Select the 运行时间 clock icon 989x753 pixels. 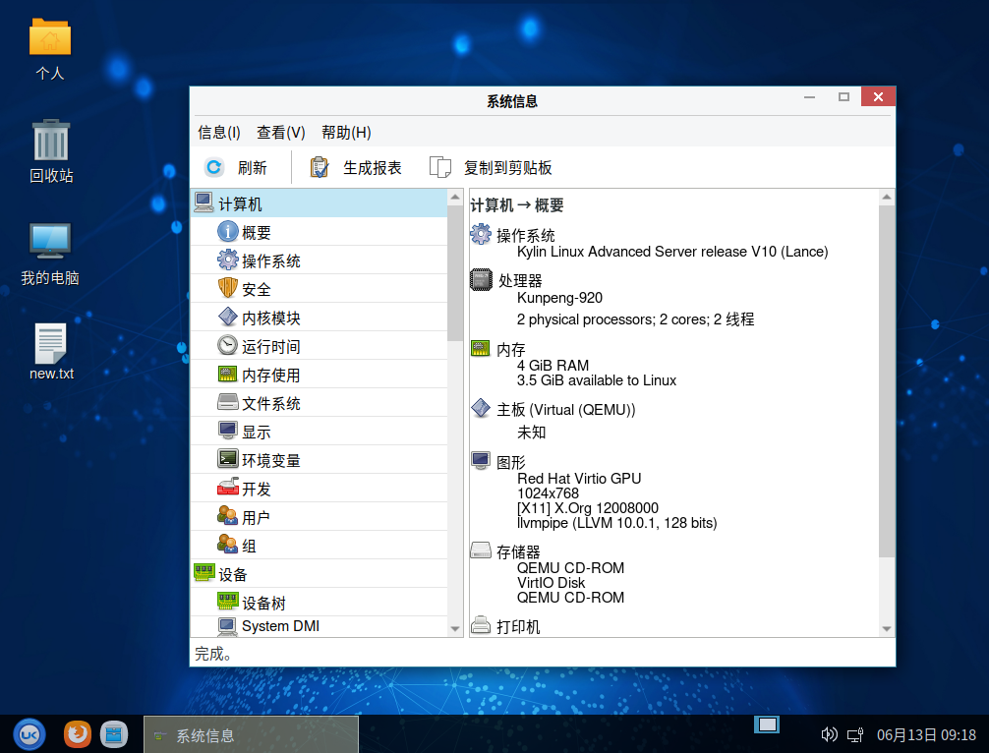[228, 345]
